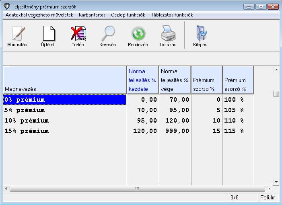
Task: Click the diamond icon in title bar
Action: (6, 7)
